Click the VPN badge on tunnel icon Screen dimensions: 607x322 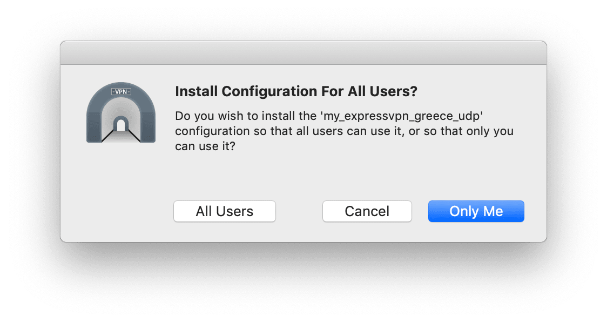coord(121,91)
